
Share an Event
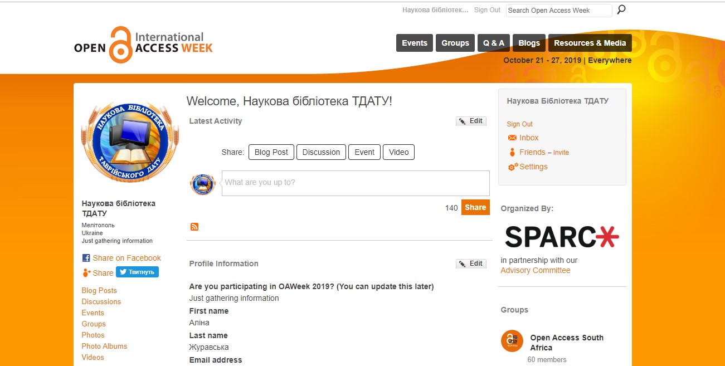coord(364,152)
